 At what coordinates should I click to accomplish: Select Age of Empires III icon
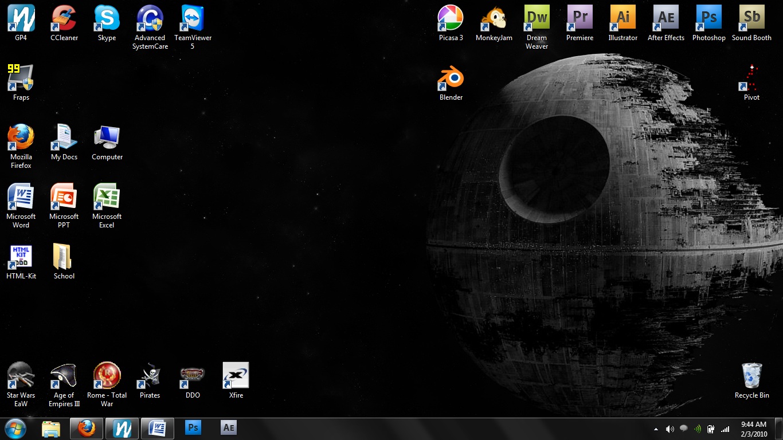pos(64,385)
